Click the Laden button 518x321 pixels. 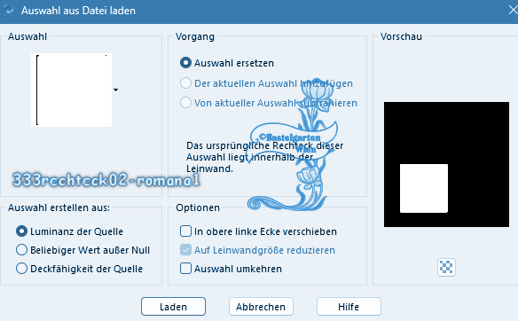coord(173,307)
